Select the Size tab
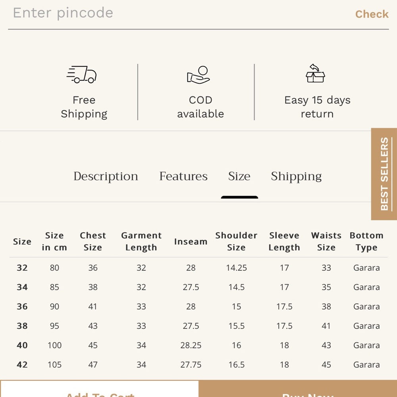This screenshot has width=397, height=397. tap(239, 176)
